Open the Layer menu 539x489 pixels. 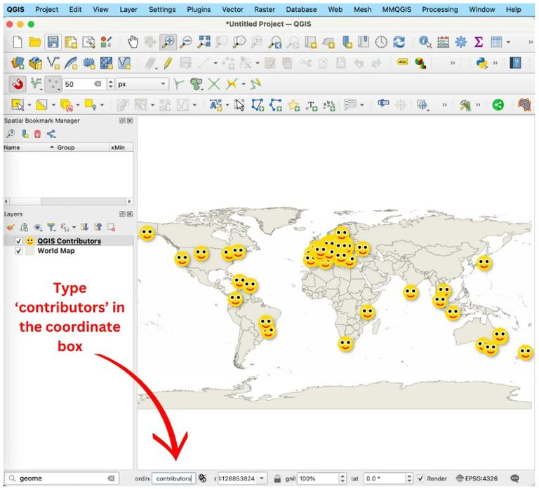pyautogui.click(x=128, y=10)
